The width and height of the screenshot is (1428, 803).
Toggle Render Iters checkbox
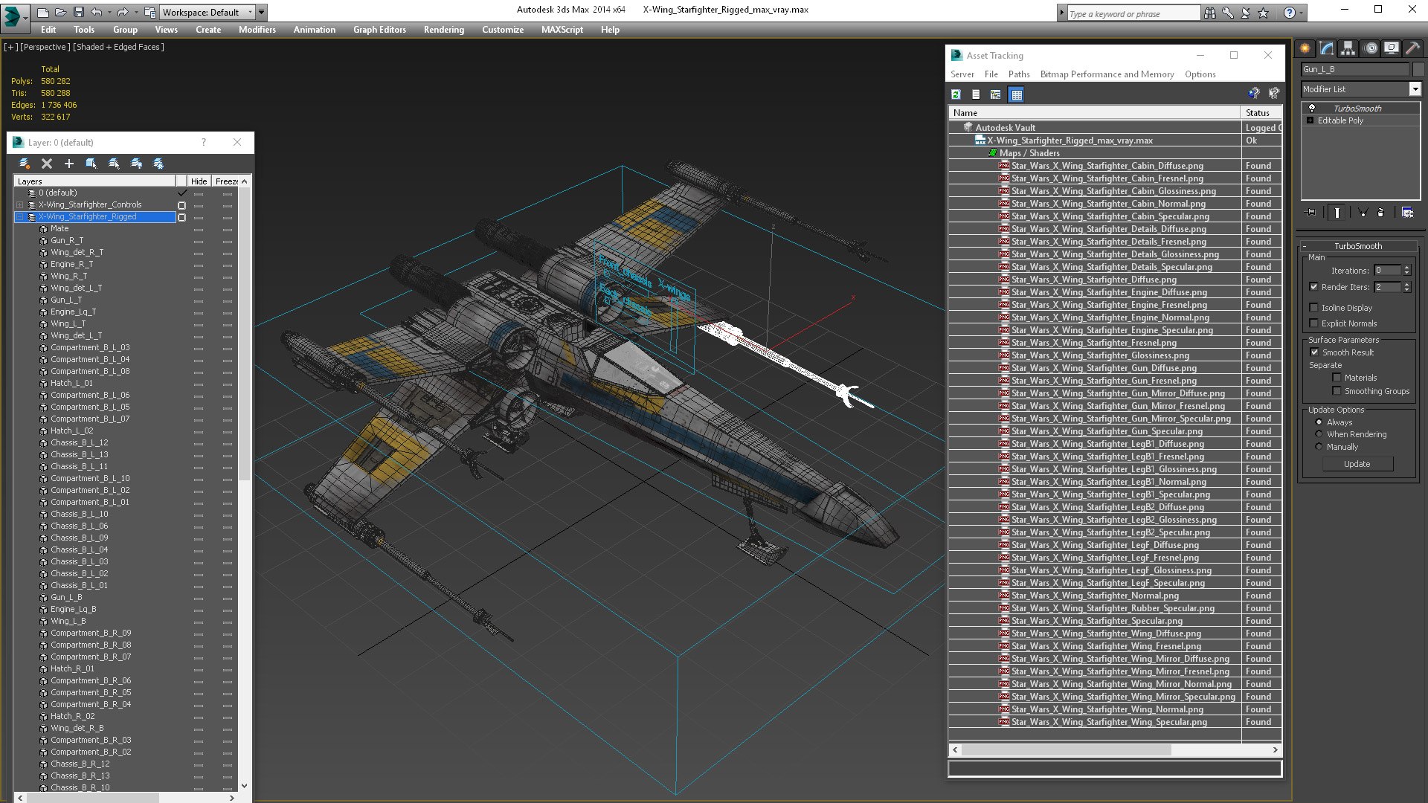pyautogui.click(x=1314, y=287)
